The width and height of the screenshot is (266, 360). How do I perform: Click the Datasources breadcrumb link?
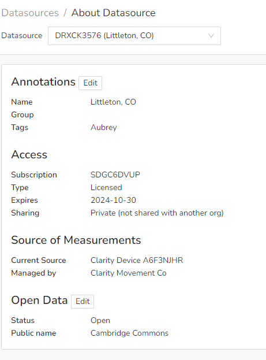[30, 13]
